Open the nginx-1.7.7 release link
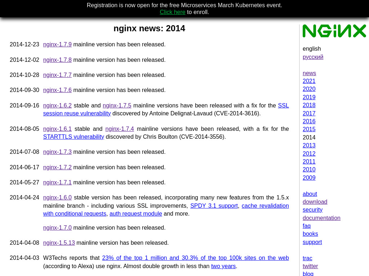 [57, 75]
